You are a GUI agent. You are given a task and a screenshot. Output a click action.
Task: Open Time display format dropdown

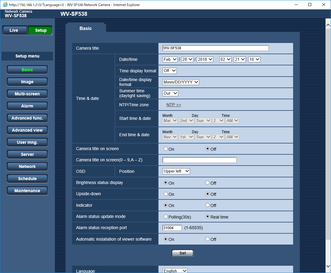point(169,71)
